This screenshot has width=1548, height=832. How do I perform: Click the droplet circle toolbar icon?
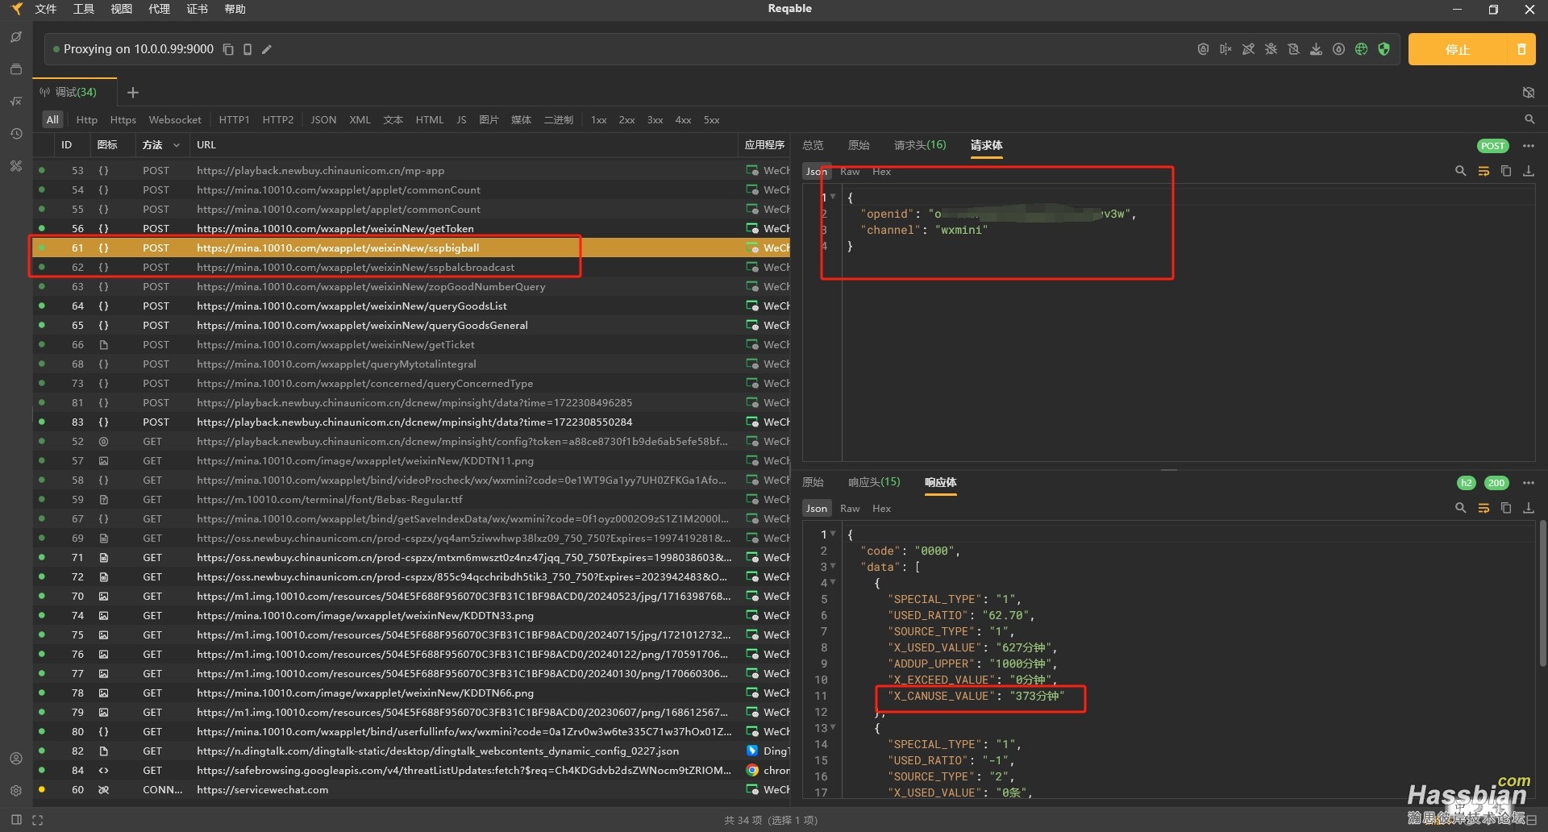click(1338, 49)
